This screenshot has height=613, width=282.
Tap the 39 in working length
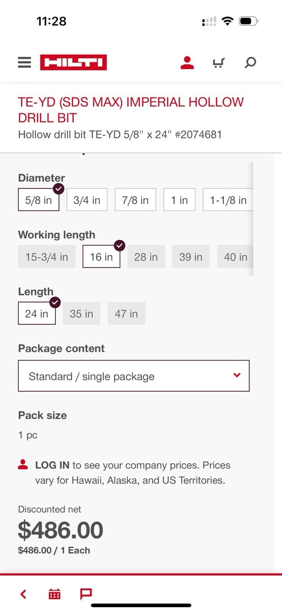(x=191, y=257)
